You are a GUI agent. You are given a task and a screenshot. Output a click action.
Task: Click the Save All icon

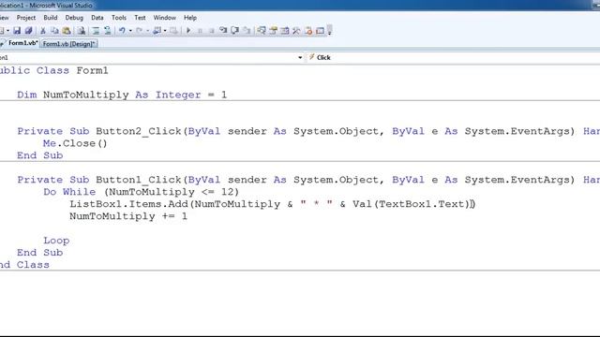click(x=28, y=31)
